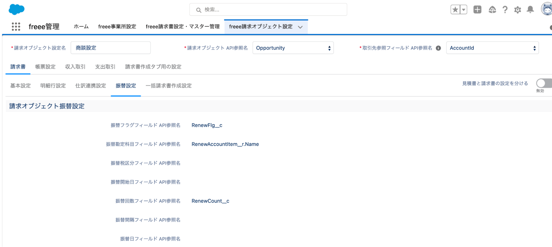Open Trailhead guidance icon
Screen dimensions: 552x247
[x=492, y=10]
